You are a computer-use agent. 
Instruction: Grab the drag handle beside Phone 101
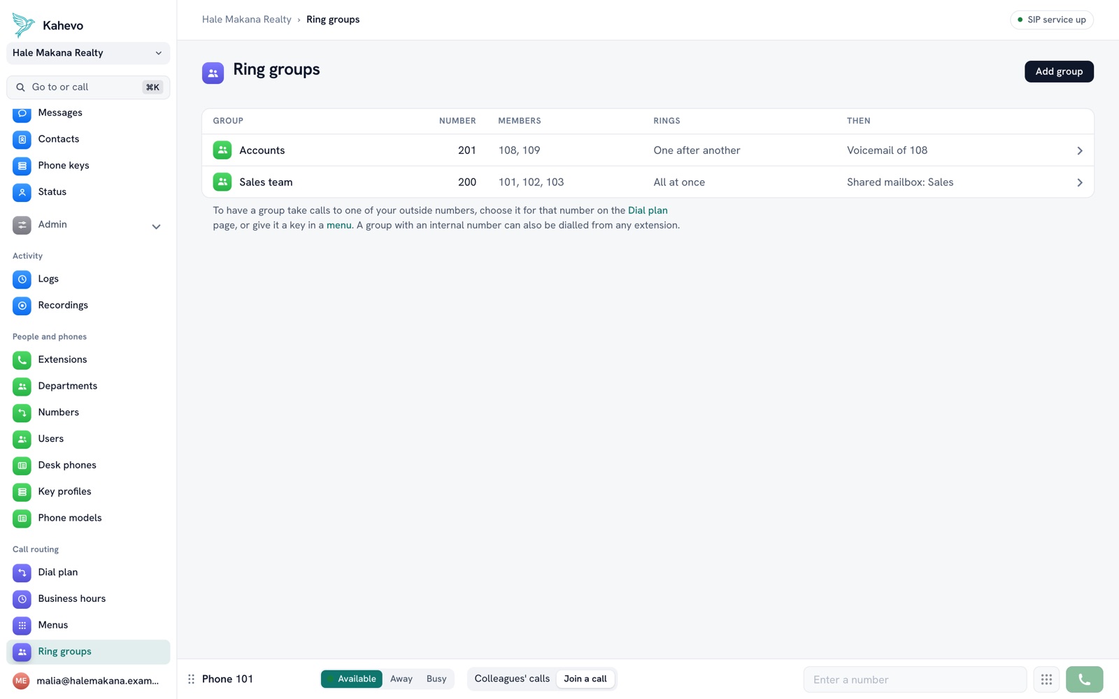coord(191,679)
